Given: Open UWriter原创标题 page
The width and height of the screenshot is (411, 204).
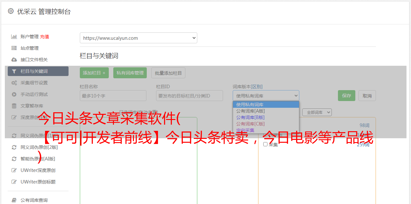Looking at the screenshot, I should 38,182.
